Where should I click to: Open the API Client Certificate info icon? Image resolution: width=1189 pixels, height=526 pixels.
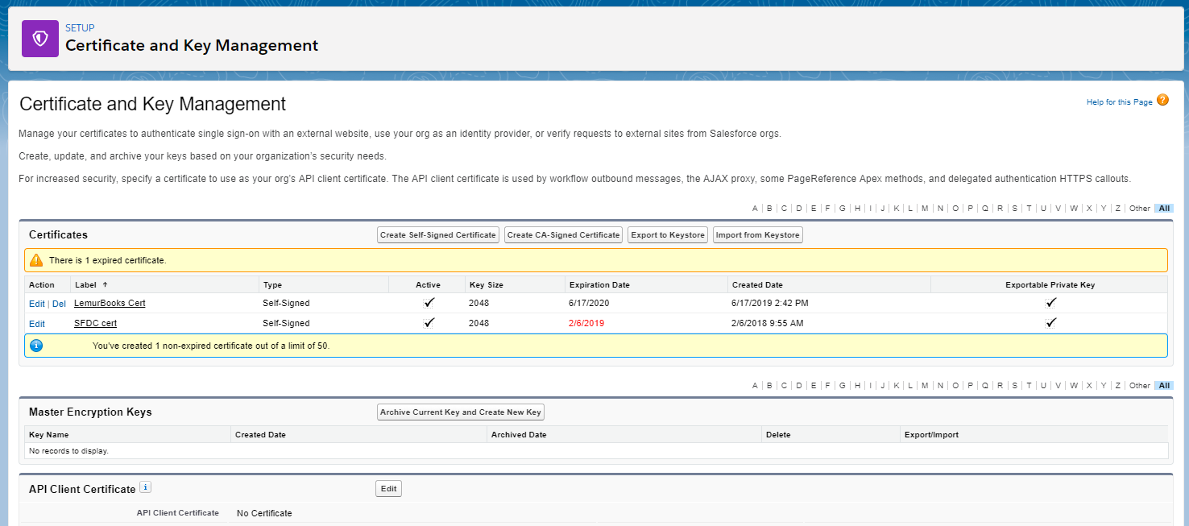(145, 487)
